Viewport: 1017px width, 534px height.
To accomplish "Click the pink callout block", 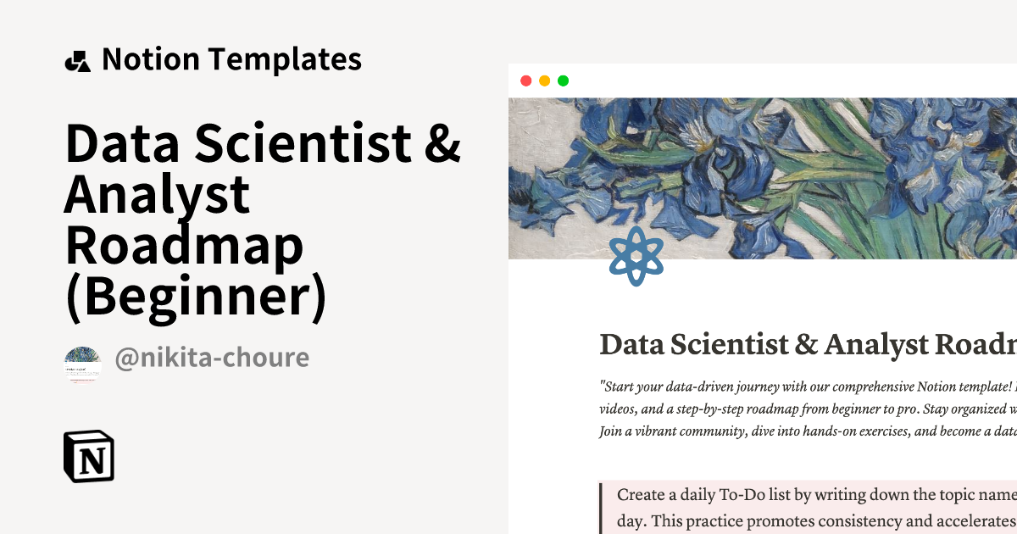I will [805, 506].
